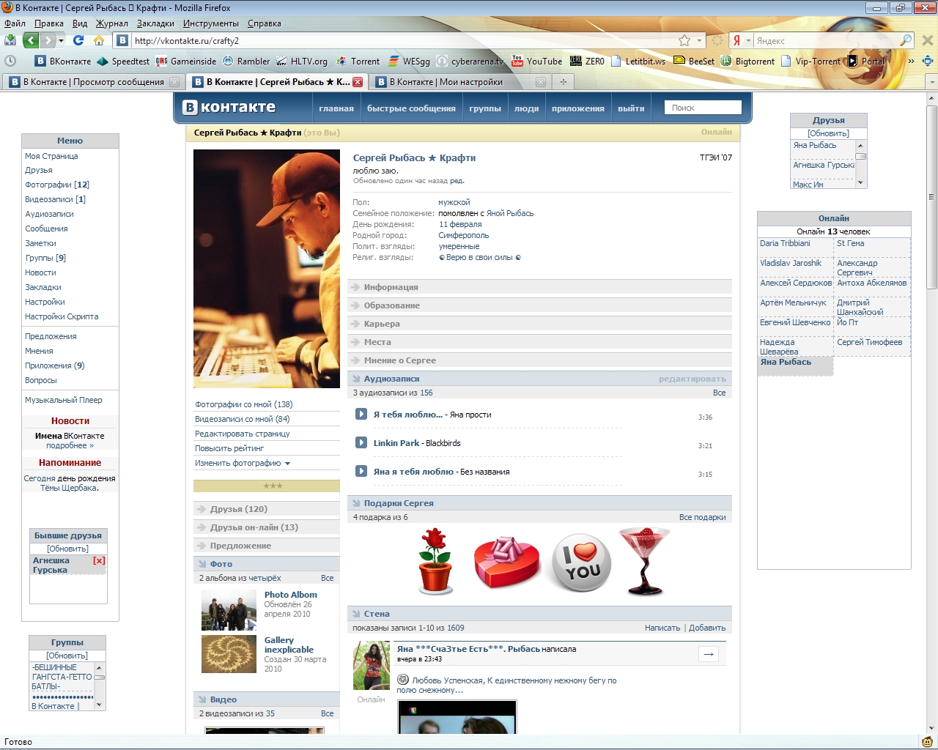Click Написать on the wall
Image resolution: width=938 pixels, height=750 pixels.
coord(662,628)
